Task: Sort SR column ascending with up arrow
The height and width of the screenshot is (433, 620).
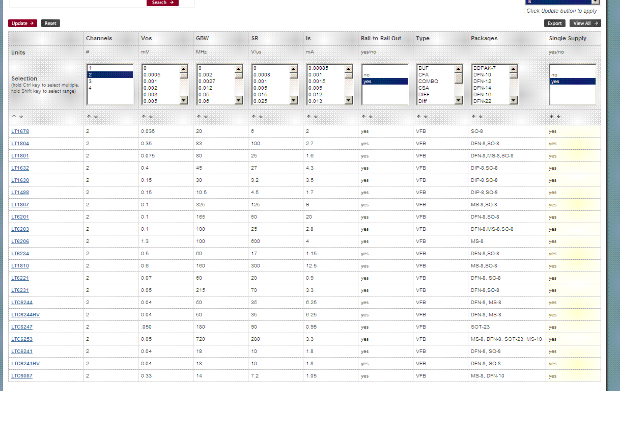Action: click(x=253, y=117)
